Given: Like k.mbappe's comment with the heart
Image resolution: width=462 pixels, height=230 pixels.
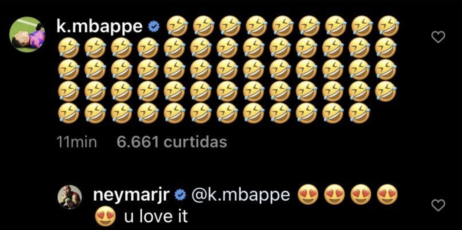Looking at the screenshot, I should (x=438, y=37).
